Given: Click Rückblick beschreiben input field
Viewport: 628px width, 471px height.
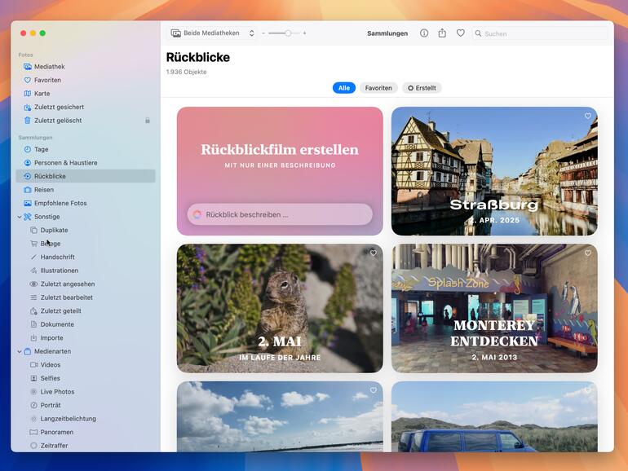Looking at the screenshot, I should [280, 214].
